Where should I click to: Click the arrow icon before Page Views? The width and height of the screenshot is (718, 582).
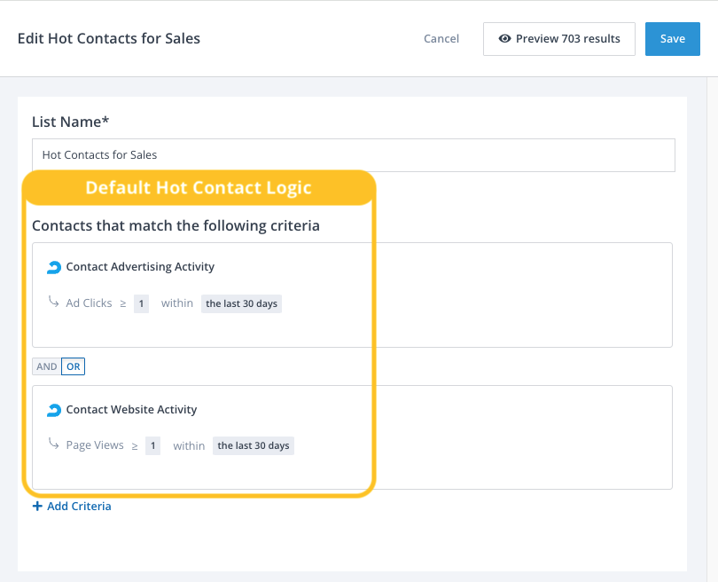coord(54,445)
